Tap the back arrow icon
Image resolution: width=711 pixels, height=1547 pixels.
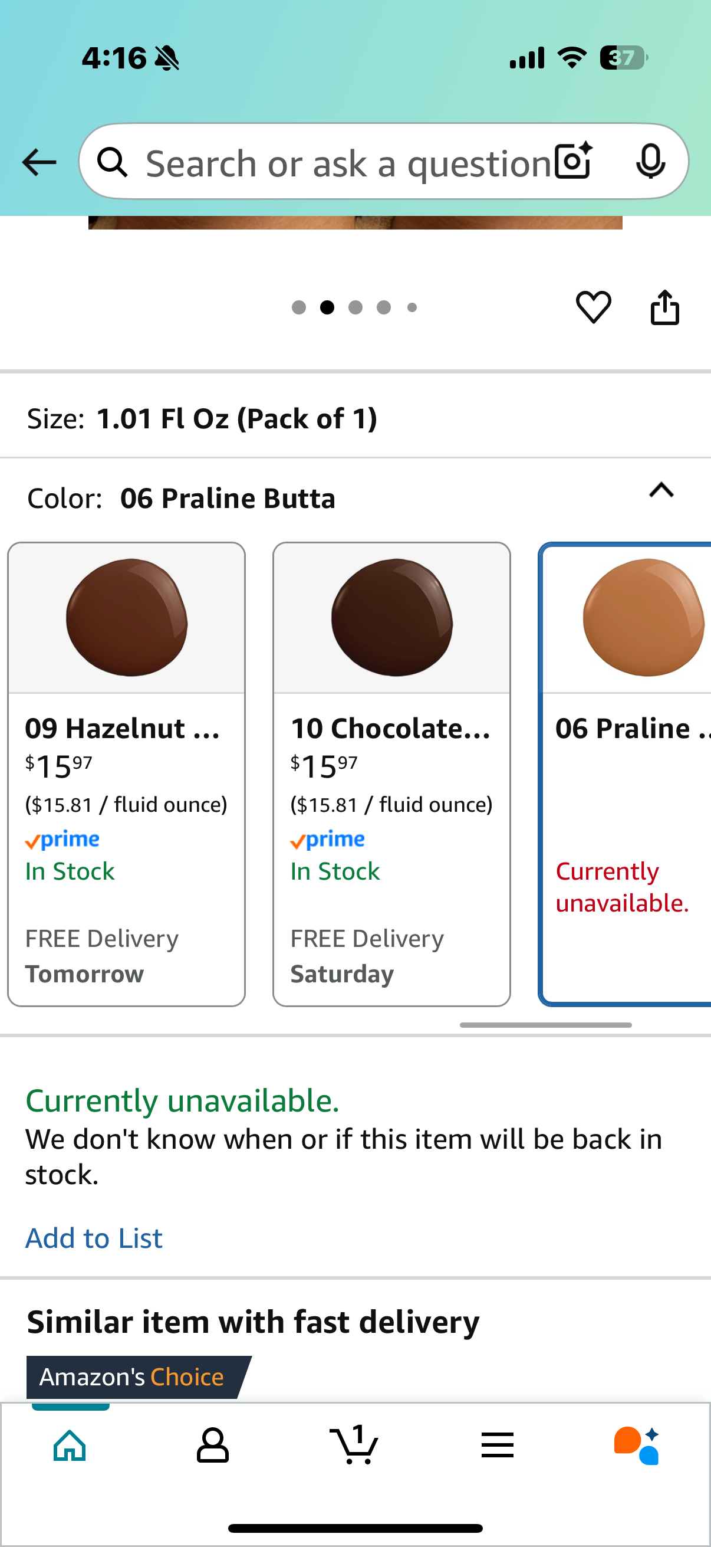(x=39, y=162)
